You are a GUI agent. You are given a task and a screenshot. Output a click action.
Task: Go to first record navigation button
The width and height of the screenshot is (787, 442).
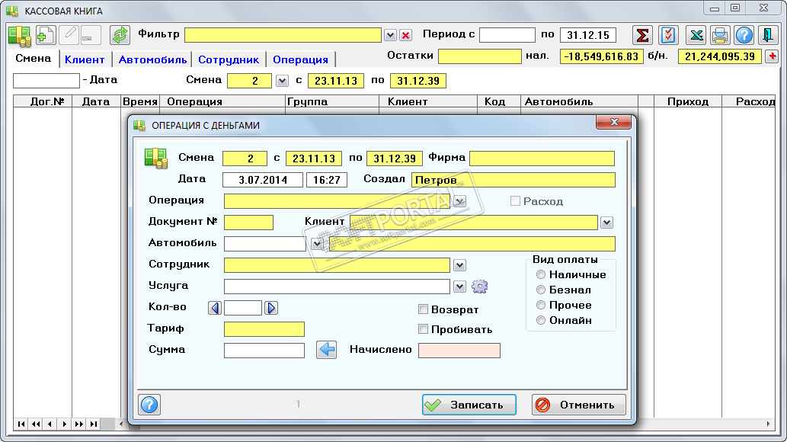point(21,424)
